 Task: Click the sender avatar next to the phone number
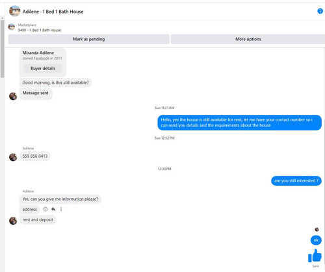coord(13,157)
